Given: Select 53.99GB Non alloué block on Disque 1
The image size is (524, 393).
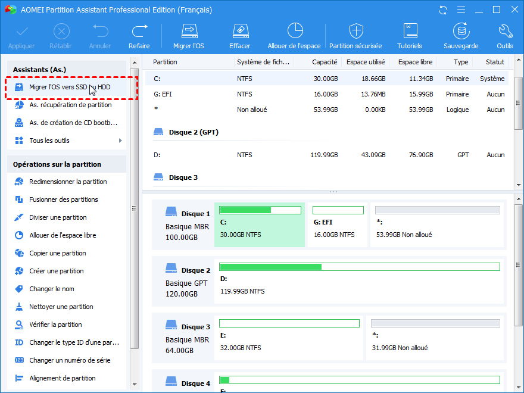Looking at the screenshot, I should pos(437,224).
